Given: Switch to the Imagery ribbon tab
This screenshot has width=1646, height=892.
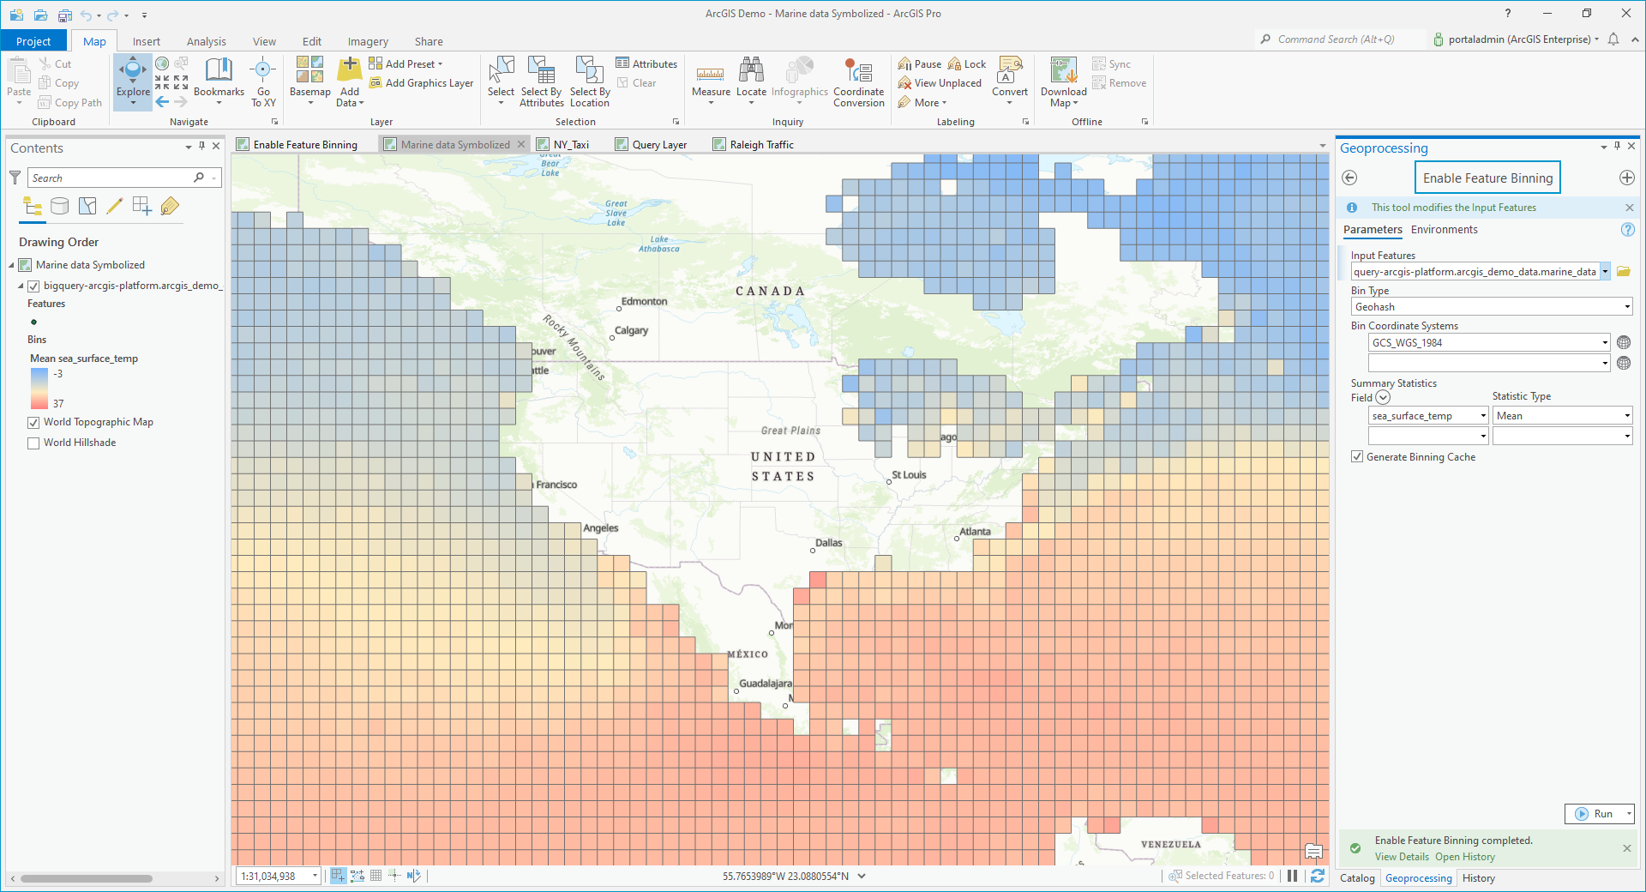Looking at the screenshot, I should pos(368,41).
